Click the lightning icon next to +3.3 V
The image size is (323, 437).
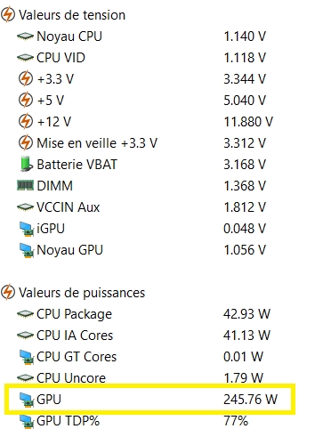point(26,79)
